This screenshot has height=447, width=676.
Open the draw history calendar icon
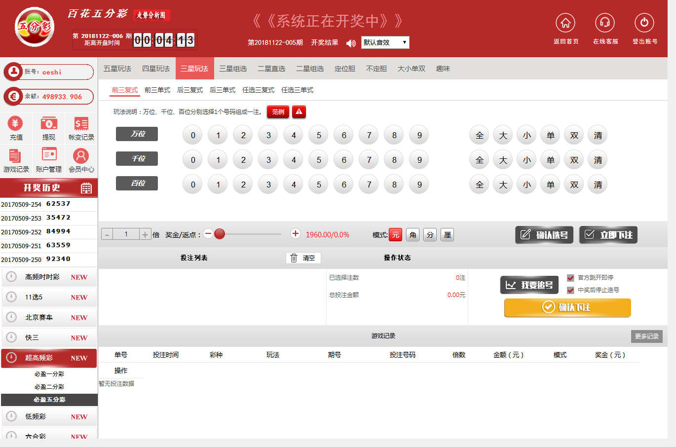click(86, 188)
